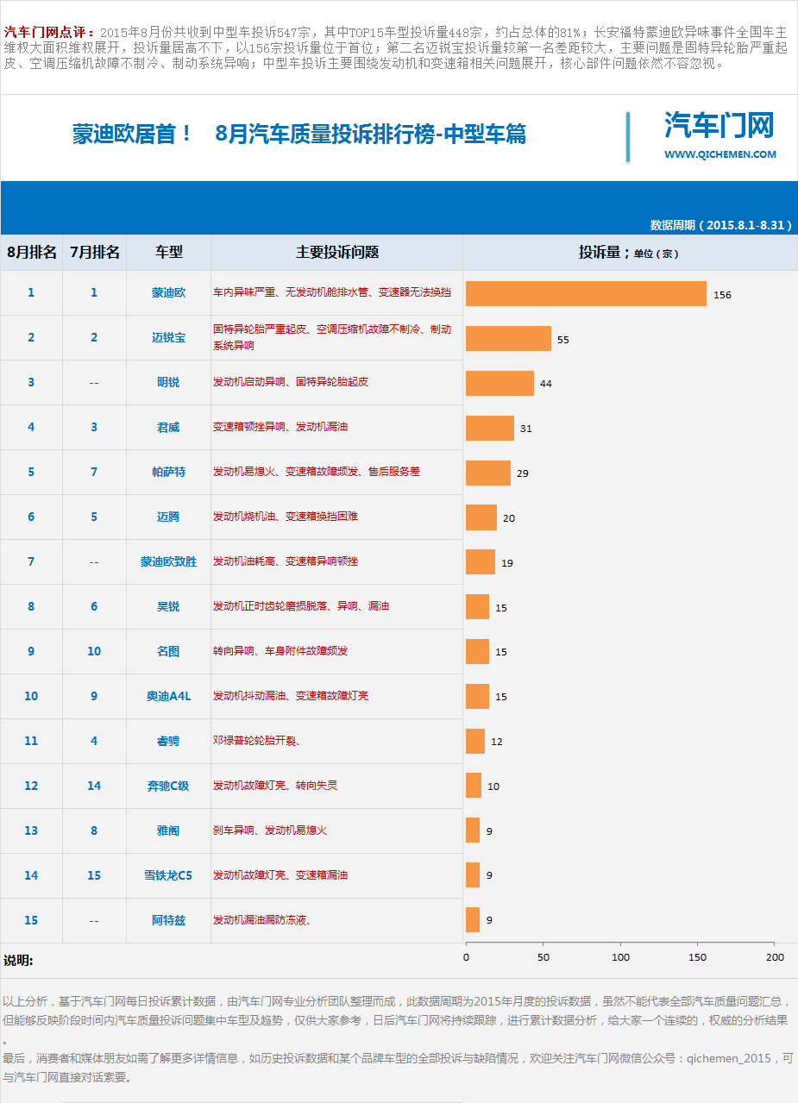
Task: Click the value label 156 beside the top bar
Action: pos(722,295)
